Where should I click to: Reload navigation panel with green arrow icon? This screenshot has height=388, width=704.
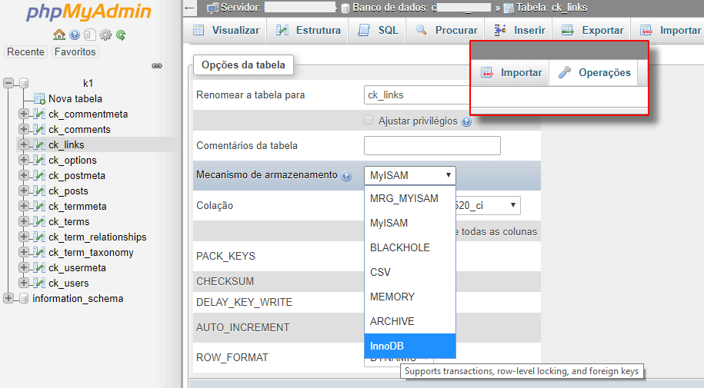pyautogui.click(x=121, y=35)
